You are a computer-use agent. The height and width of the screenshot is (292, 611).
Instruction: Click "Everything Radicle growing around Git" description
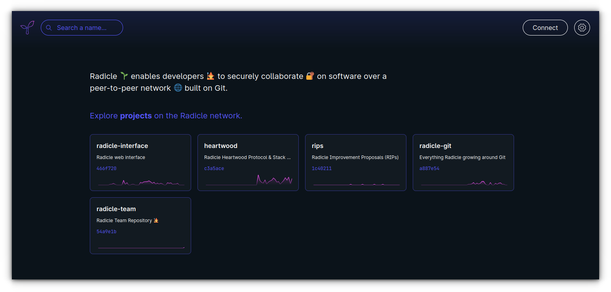(x=462, y=157)
